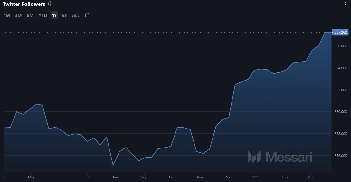This screenshot has width=351, height=182.
Task: Click the active 1Y range button
Action: [x=54, y=15]
